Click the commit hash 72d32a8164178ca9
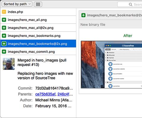142x118 pixels. click(x=54, y=88)
